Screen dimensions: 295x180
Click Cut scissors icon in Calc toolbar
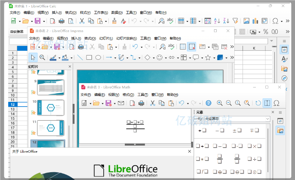pyautogui.click(x=82, y=21)
